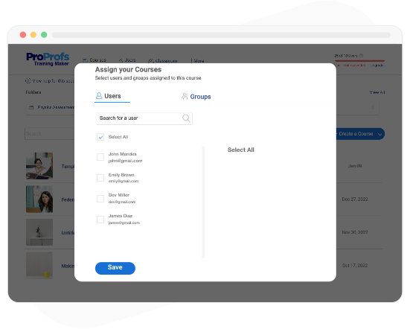
Task: Click the help icon near View help
Action: click(x=28, y=81)
